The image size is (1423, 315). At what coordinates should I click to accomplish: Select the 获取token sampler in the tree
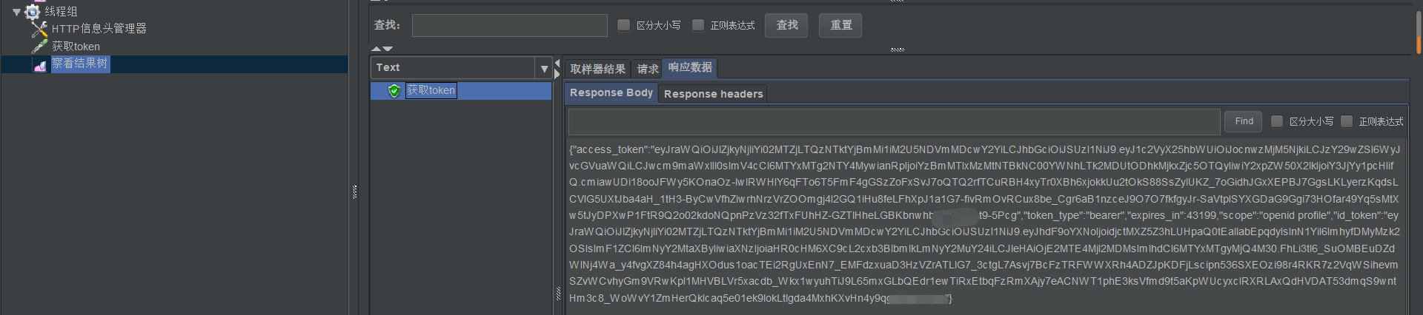tap(76, 46)
